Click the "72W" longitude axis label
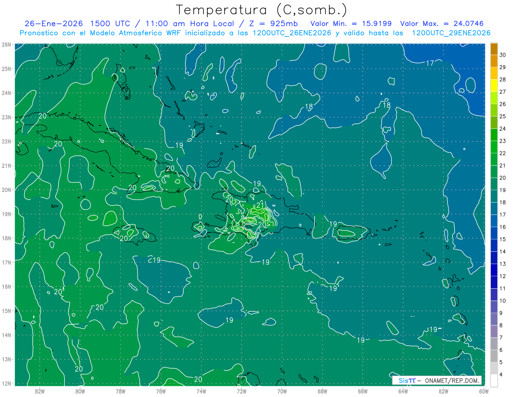Image resolution: width=514 pixels, height=397 pixels. click(241, 391)
